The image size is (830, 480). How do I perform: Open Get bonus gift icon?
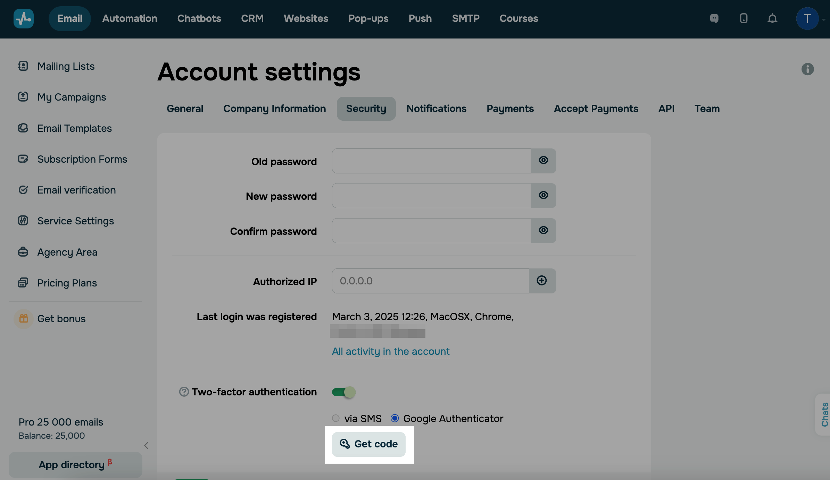click(24, 318)
